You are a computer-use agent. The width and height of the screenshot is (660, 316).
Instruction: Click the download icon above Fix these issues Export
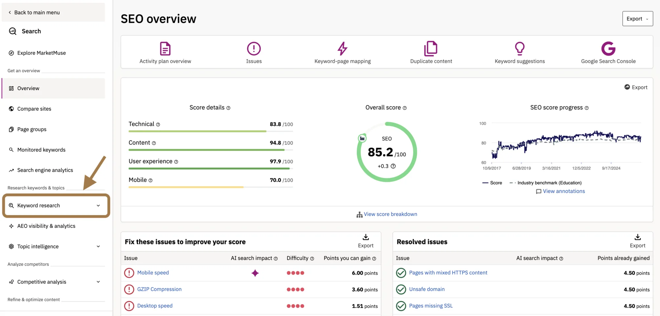click(x=366, y=237)
